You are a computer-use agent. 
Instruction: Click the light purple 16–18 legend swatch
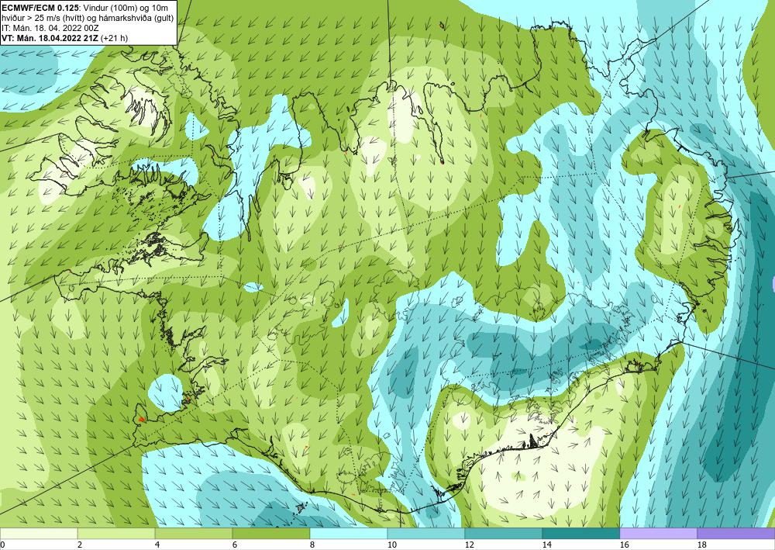pyautogui.click(x=658, y=534)
